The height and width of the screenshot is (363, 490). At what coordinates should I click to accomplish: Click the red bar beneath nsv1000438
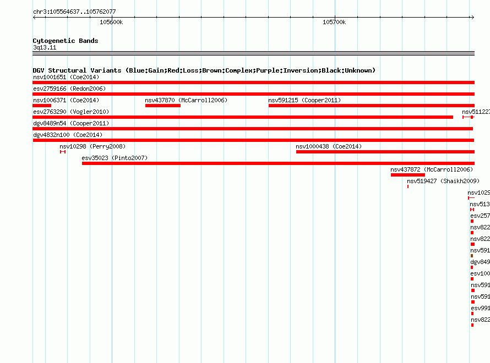(385, 152)
